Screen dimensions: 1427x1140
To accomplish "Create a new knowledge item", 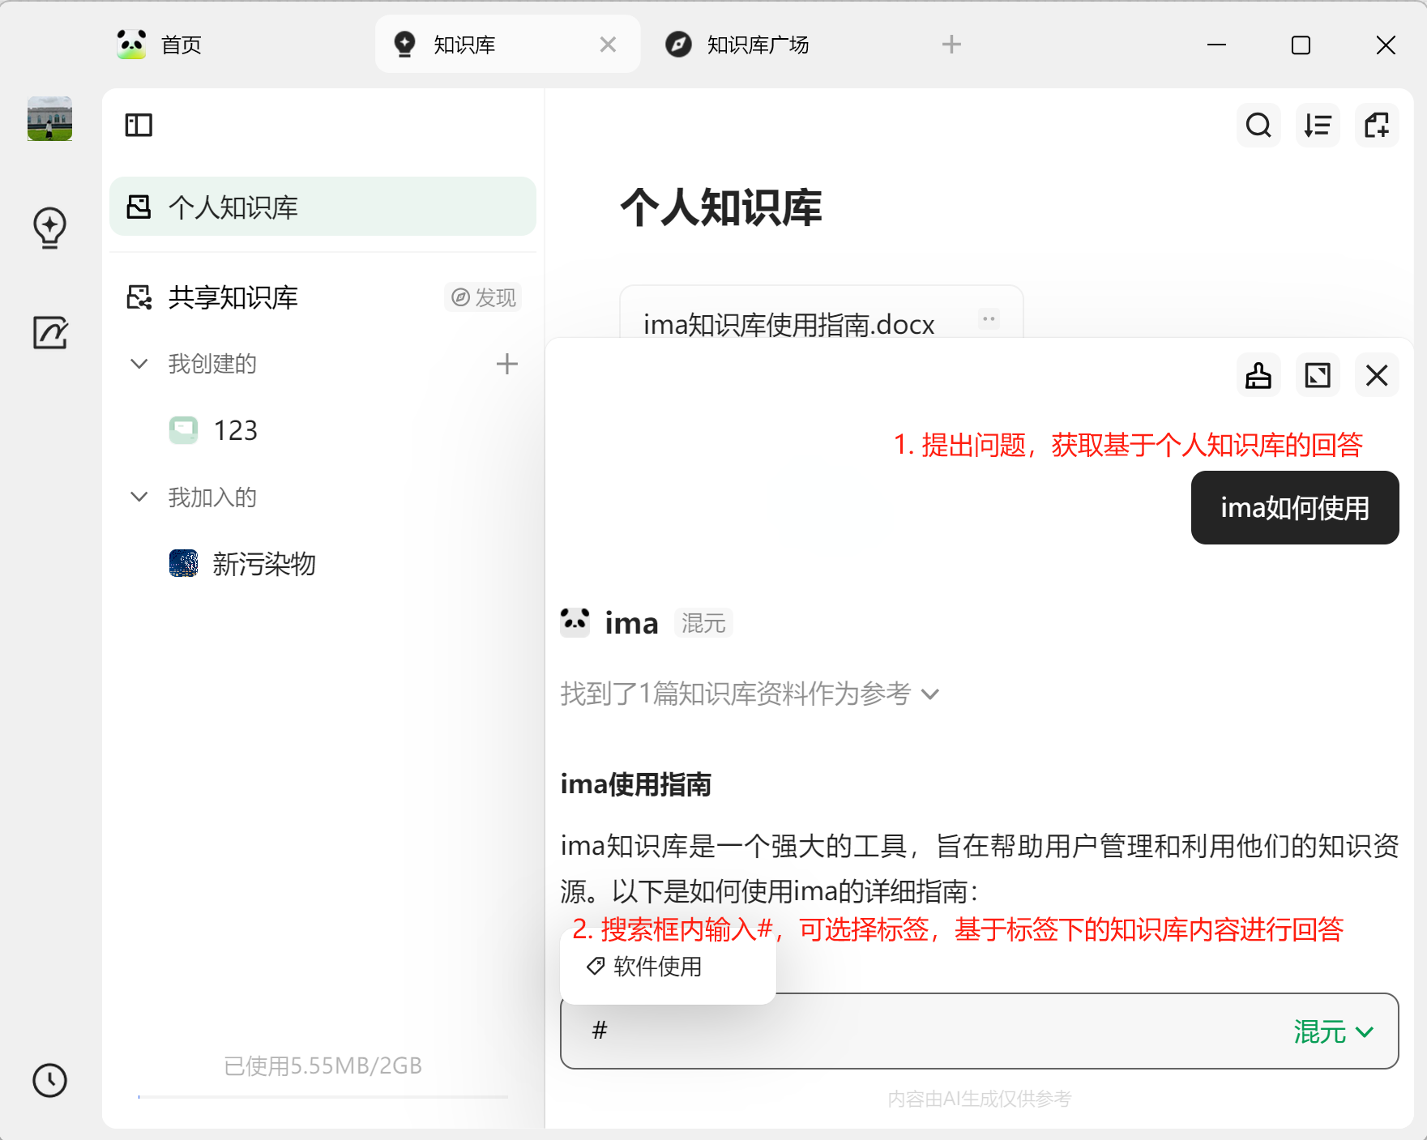I will 1377,126.
